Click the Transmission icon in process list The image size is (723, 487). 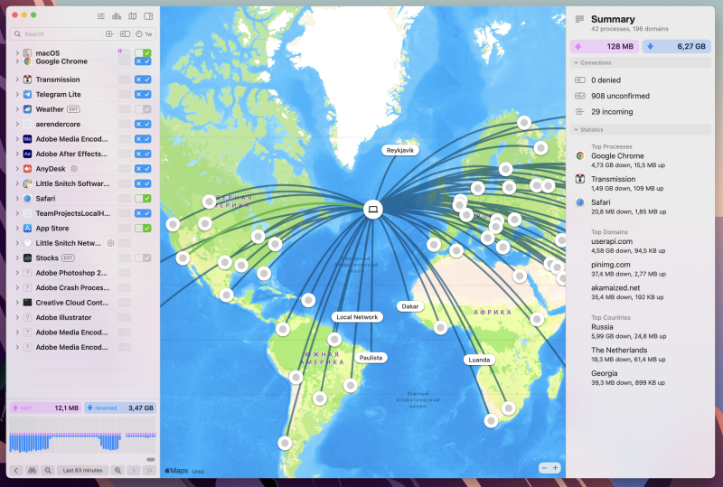point(27,80)
